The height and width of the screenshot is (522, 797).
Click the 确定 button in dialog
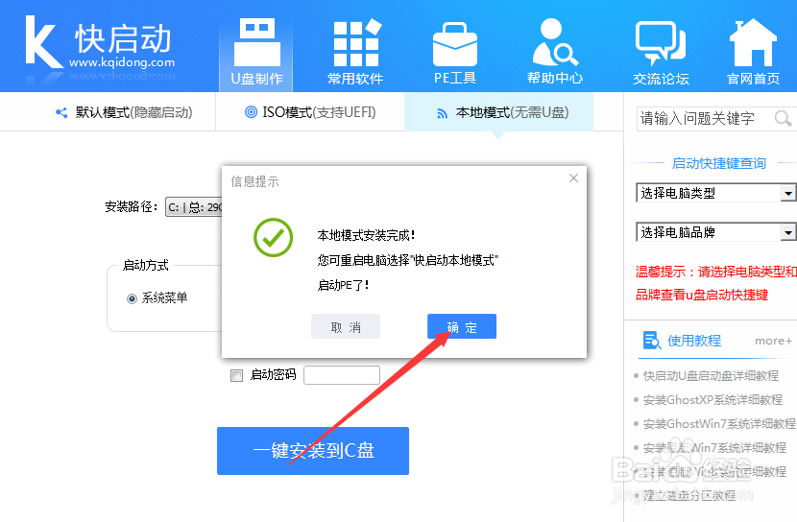tap(462, 326)
